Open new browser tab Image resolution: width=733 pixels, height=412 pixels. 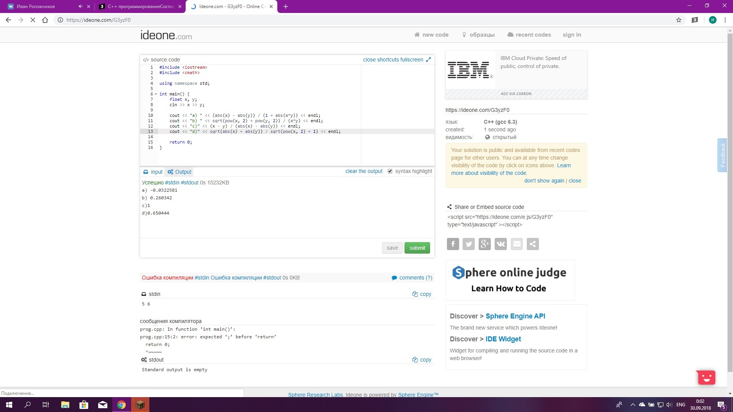coord(286,6)
